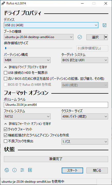112x185 pixels.
Task: Uncheck the クイック フォーマット checkbox
Action: click(6, 129)
